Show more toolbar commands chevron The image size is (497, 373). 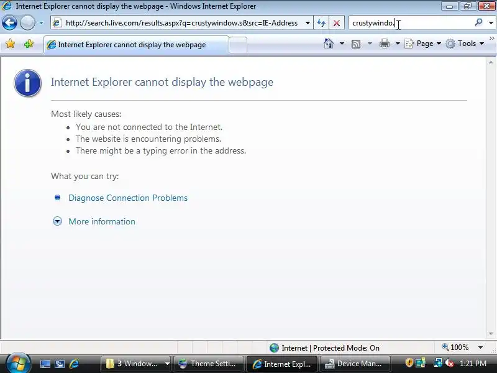tap(491, 39)
